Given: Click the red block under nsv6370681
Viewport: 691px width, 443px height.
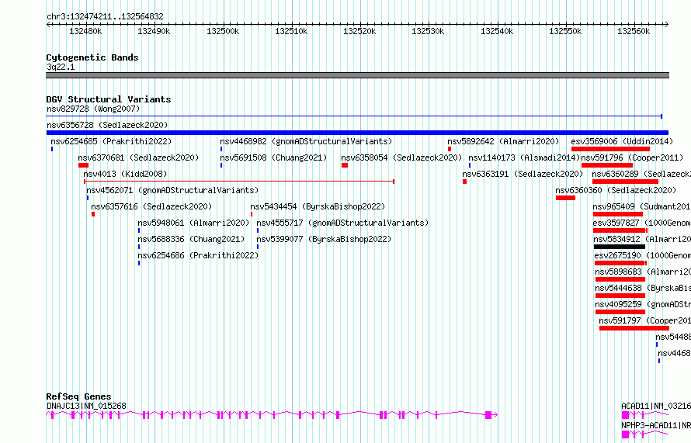Looking at the screenshot, I should (x=83, y=165).
